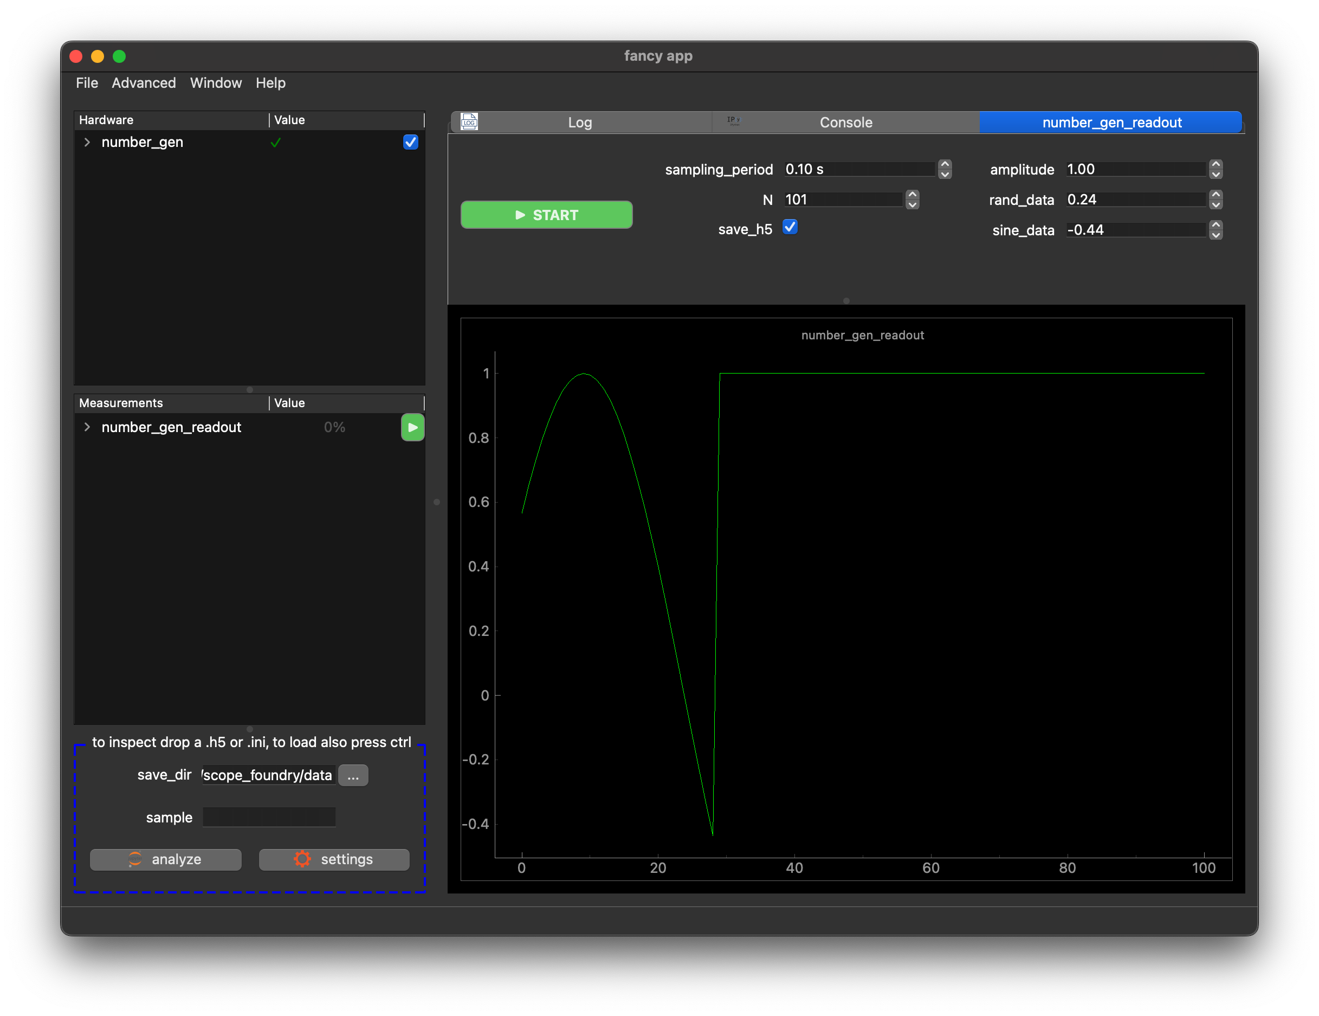Toggle the save_h5 checkbox

pos(791,228)
